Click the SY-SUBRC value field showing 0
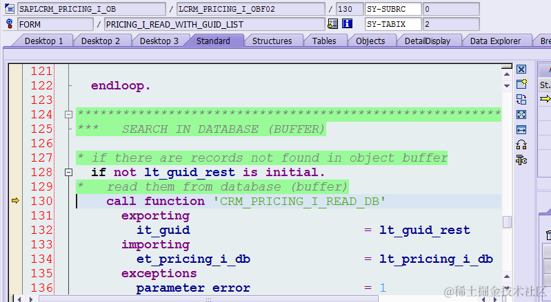 tap(451, 9)
